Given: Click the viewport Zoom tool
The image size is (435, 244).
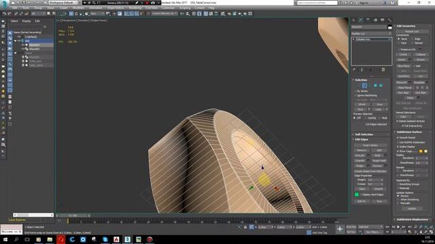Looking at the screenshot, I should 415,227.
